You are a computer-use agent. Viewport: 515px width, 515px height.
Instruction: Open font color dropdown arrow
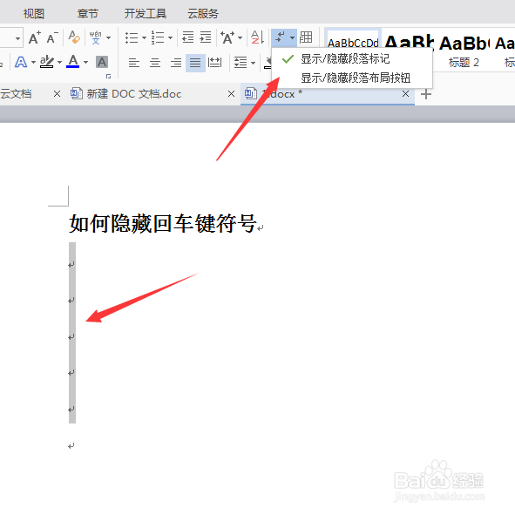85,62
